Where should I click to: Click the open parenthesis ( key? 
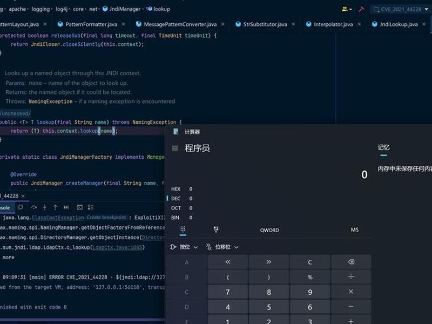[x=228, y=277]
